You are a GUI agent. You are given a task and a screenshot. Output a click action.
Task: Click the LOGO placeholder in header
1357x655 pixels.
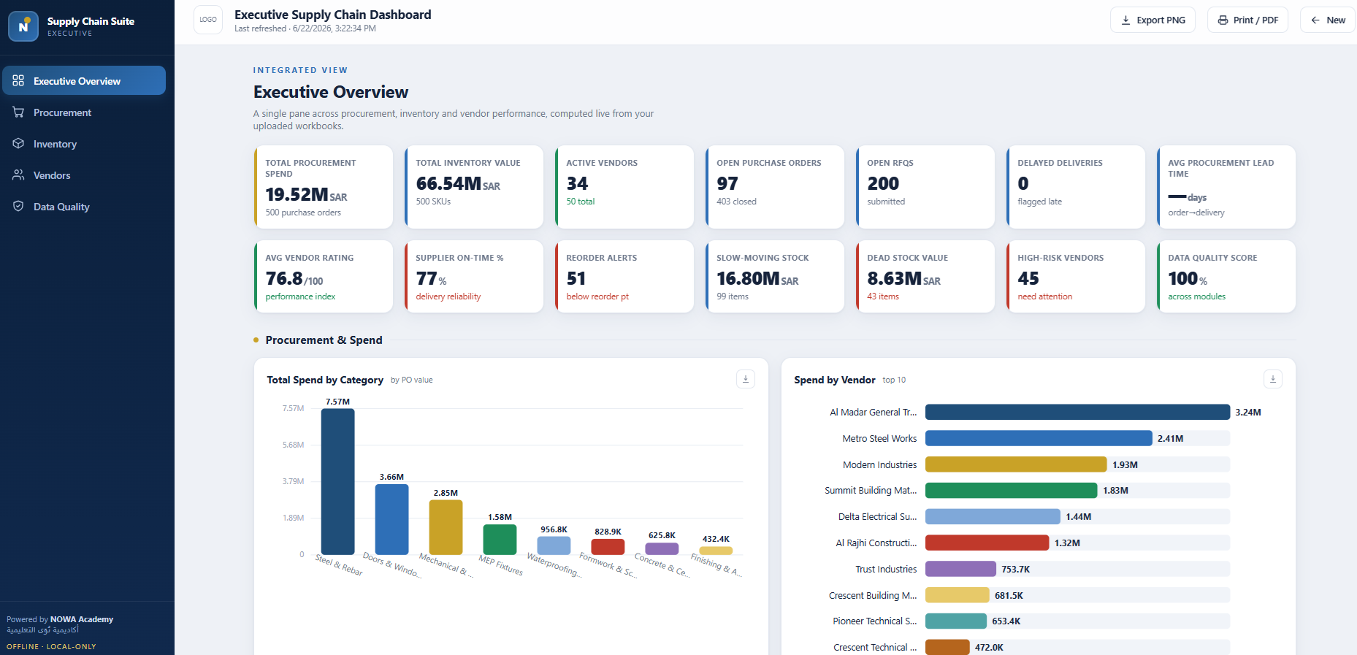point(208,20)
